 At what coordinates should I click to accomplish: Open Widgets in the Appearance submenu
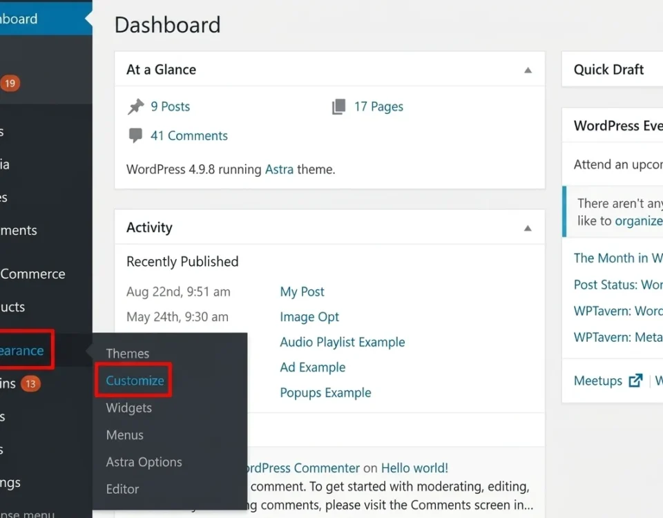[129, 407]
